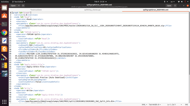Image resolution: width=190 pixels, height=106 pixels.
Task: Click the IW2 subswath value
Action: coord(31,45)
